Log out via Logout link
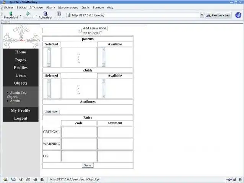This screenshot has height=183, width=244. (21, 118)
